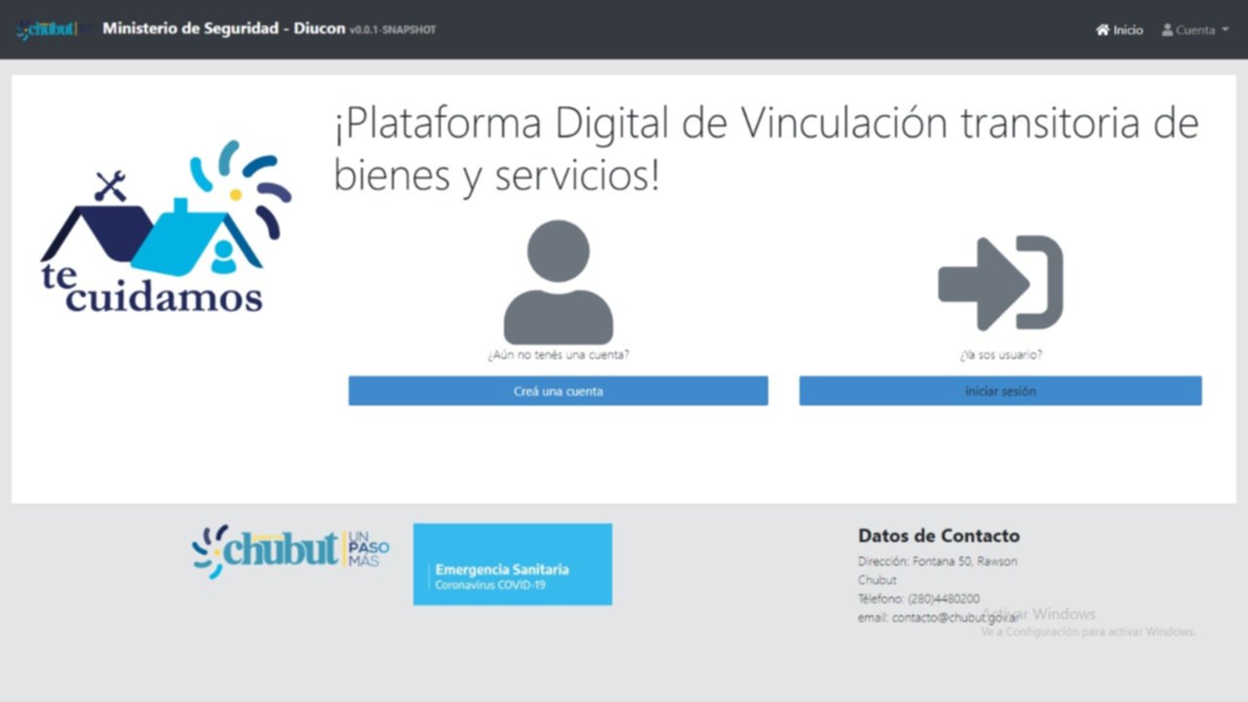The height and width of the screenshot is (702, 1248).
Task: Click the user icon beside Cuenta
Action: point(1167,30)
